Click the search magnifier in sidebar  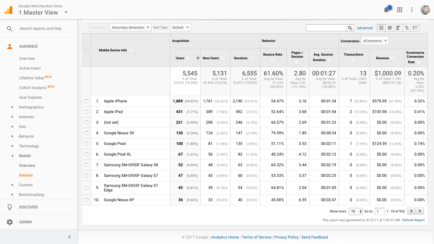[x=10, y=29]
